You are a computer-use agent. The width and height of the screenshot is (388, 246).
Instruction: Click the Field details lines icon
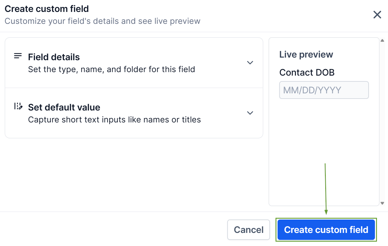18,56
